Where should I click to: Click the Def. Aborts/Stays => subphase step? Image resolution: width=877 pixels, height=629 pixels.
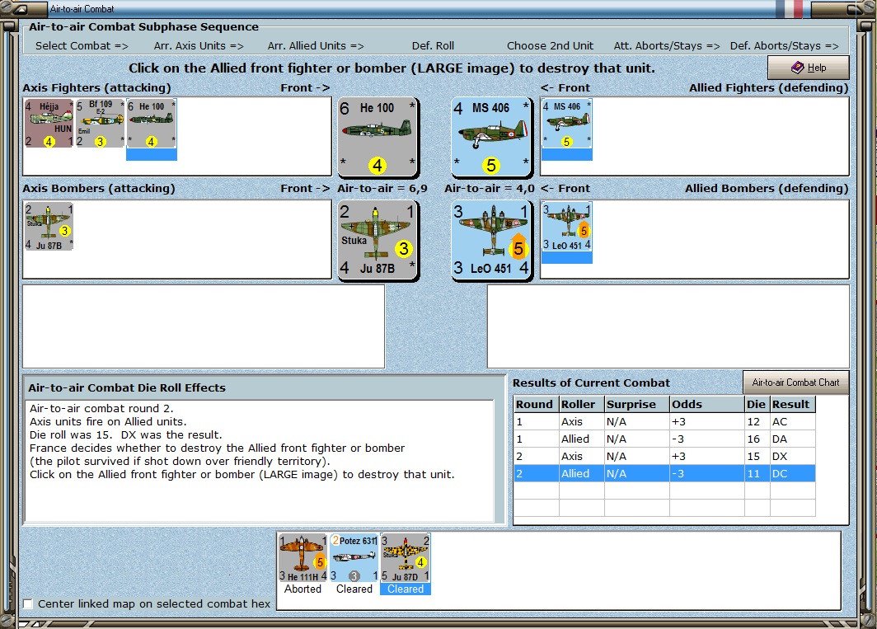tap(784, 46)
